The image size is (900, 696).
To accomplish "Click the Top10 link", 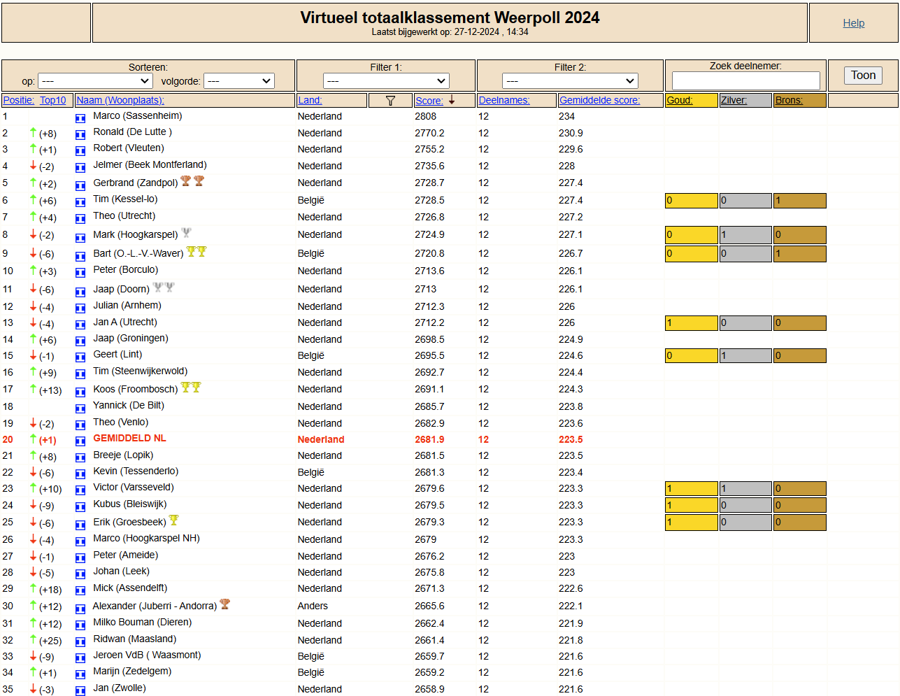I will click(x=53, y=100).
